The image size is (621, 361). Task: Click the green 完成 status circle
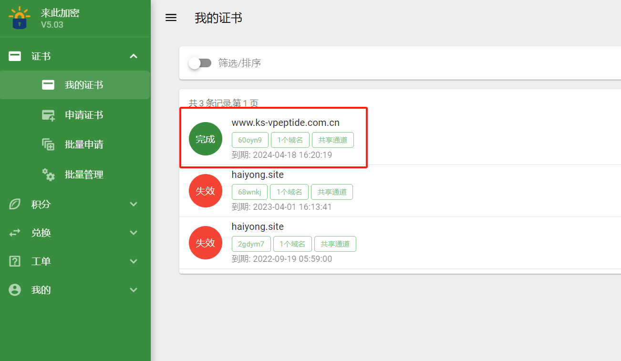[x=206, y=139]
